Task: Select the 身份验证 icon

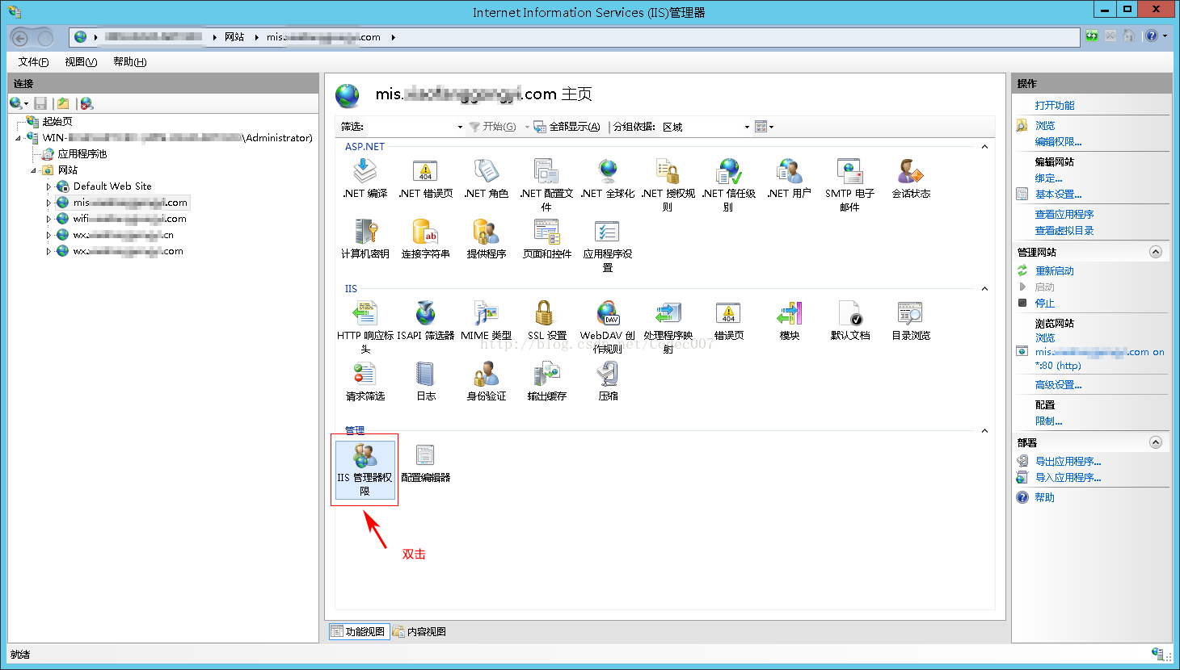Action: (x=486, y=375)
